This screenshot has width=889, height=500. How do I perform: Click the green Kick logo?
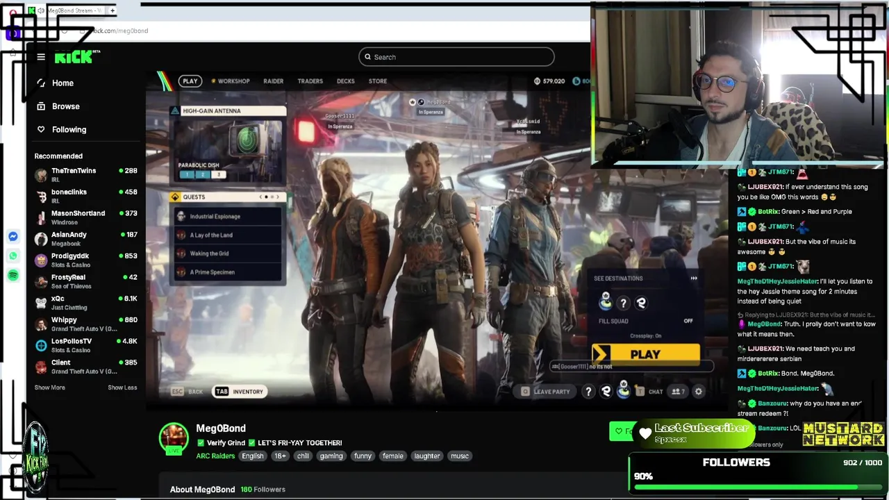(x=75, y=57)
